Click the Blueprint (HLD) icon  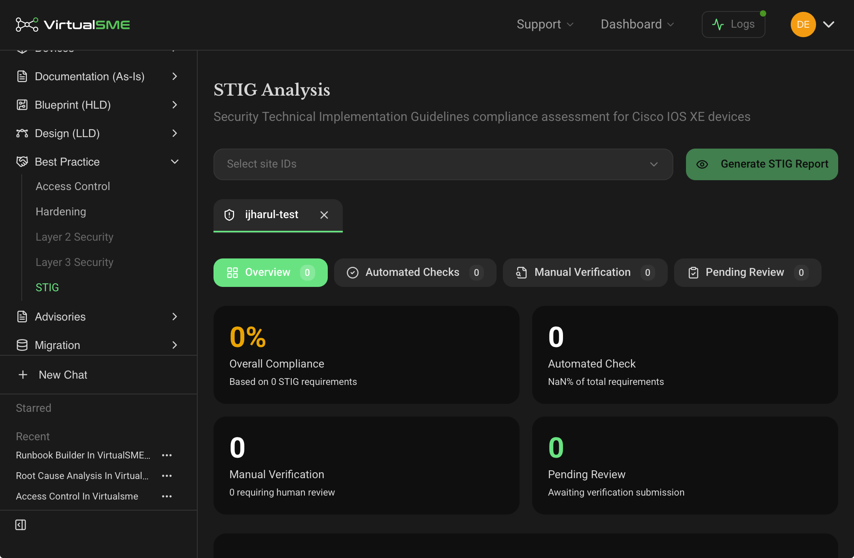click(x=22, y=105)
